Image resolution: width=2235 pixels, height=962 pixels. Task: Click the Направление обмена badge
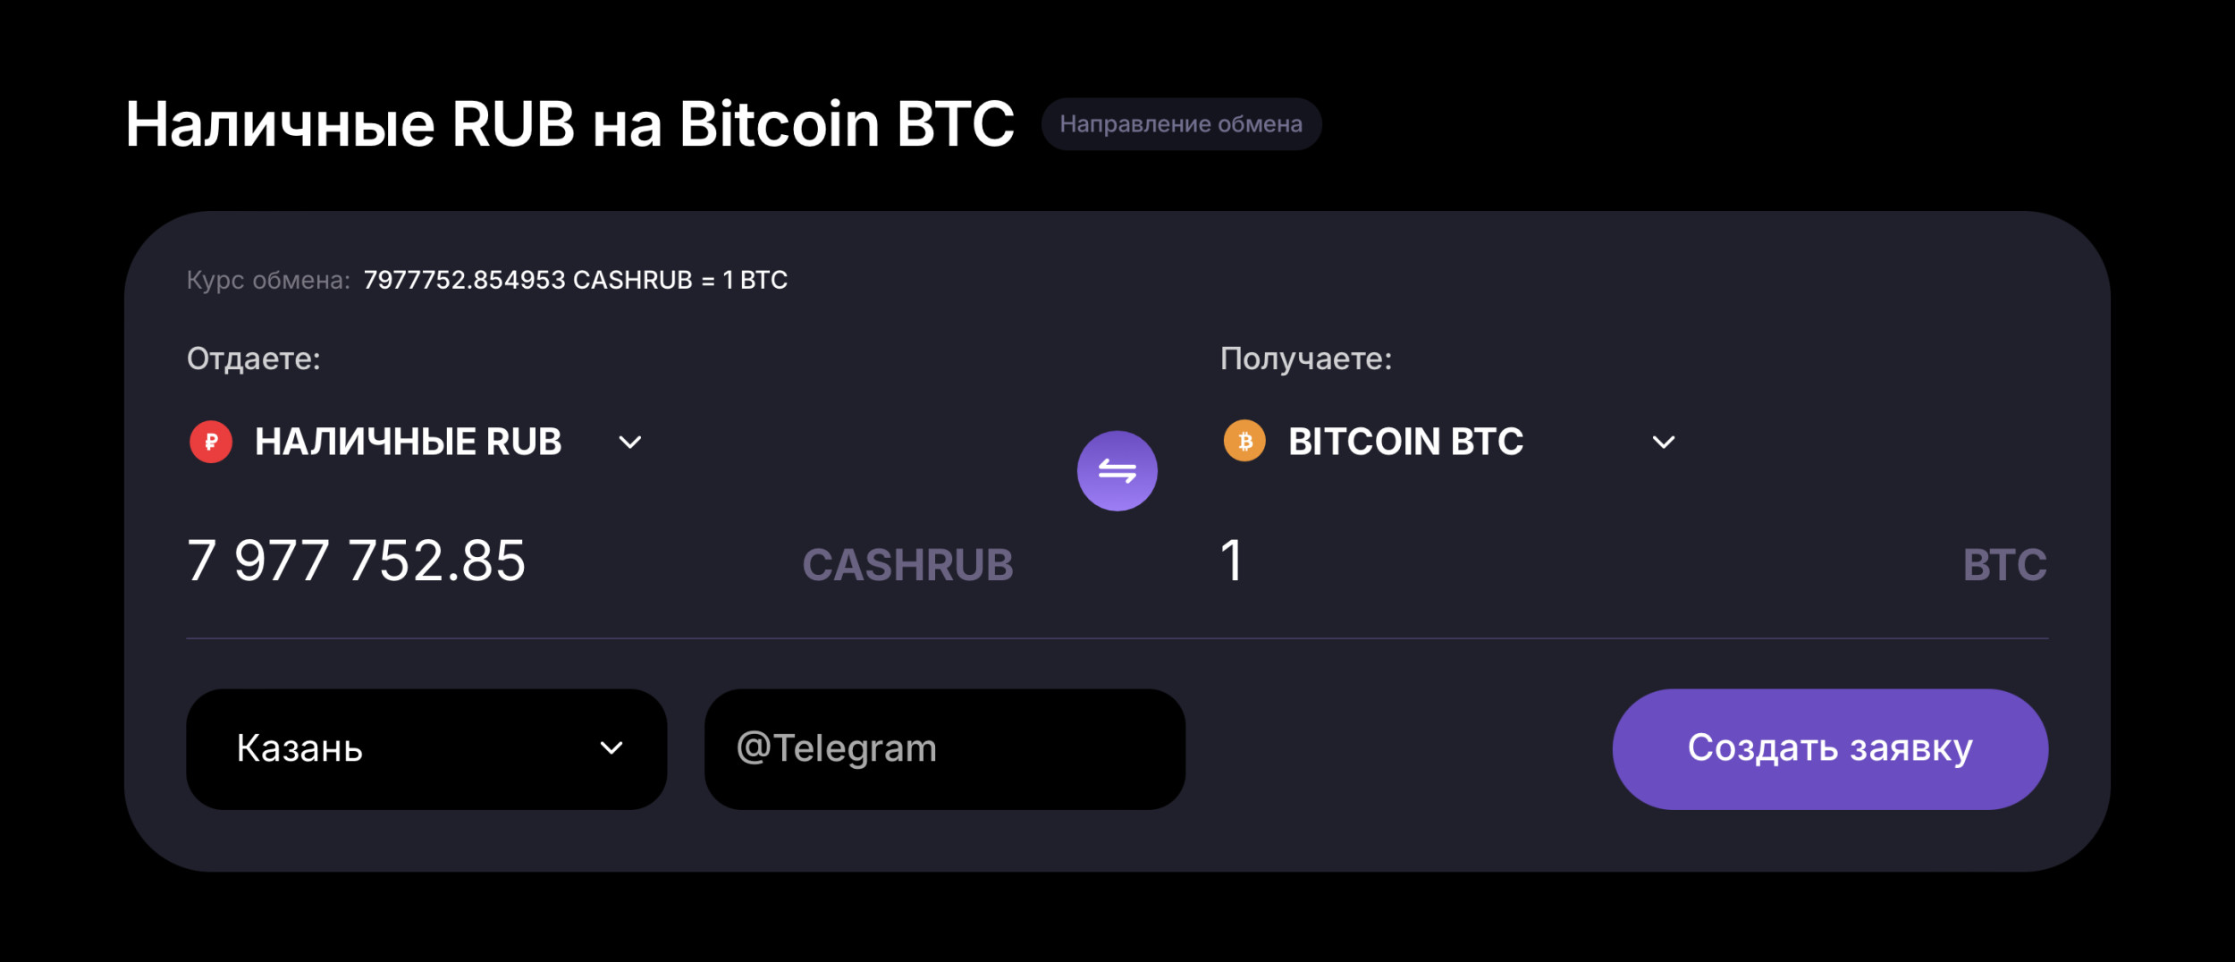[x=1180, y=124]
